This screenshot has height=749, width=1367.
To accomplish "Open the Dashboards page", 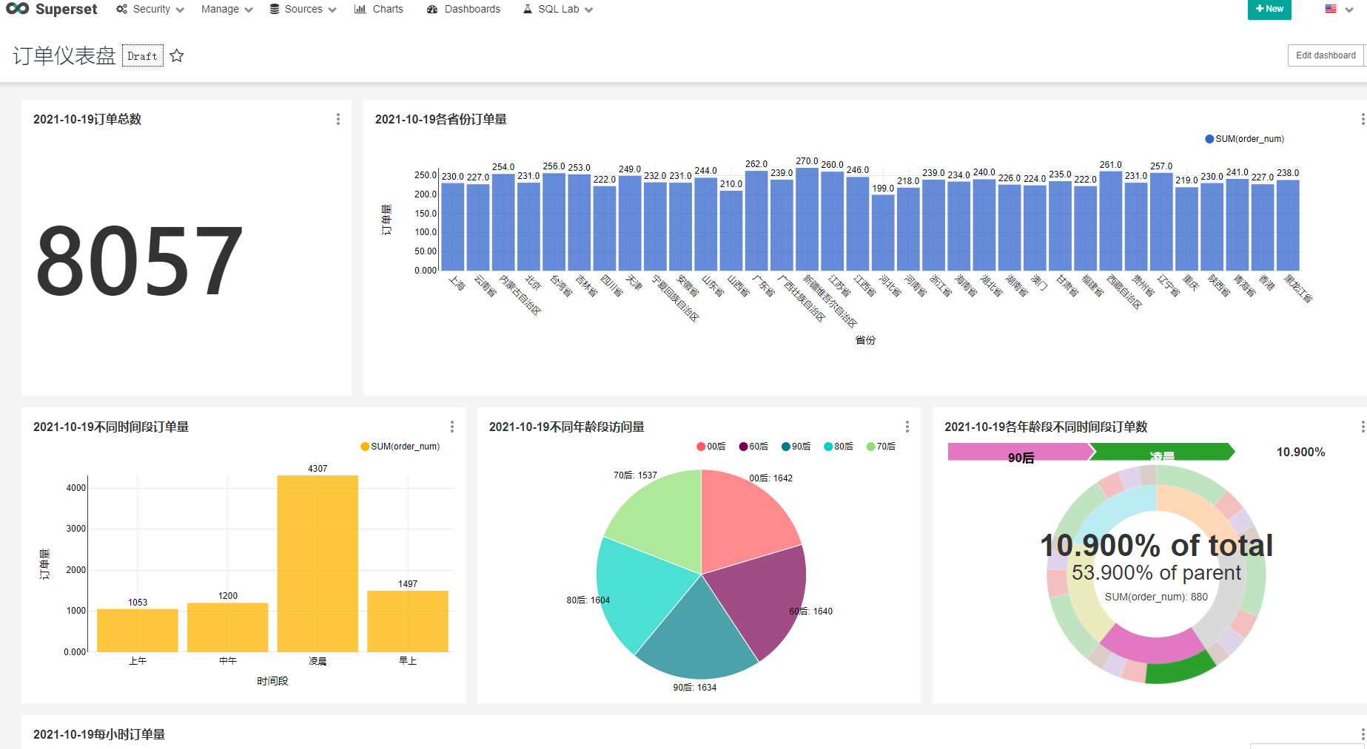I will [464, 9].
